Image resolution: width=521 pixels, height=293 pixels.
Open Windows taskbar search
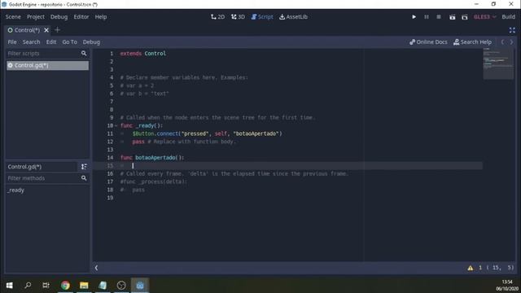28,286
